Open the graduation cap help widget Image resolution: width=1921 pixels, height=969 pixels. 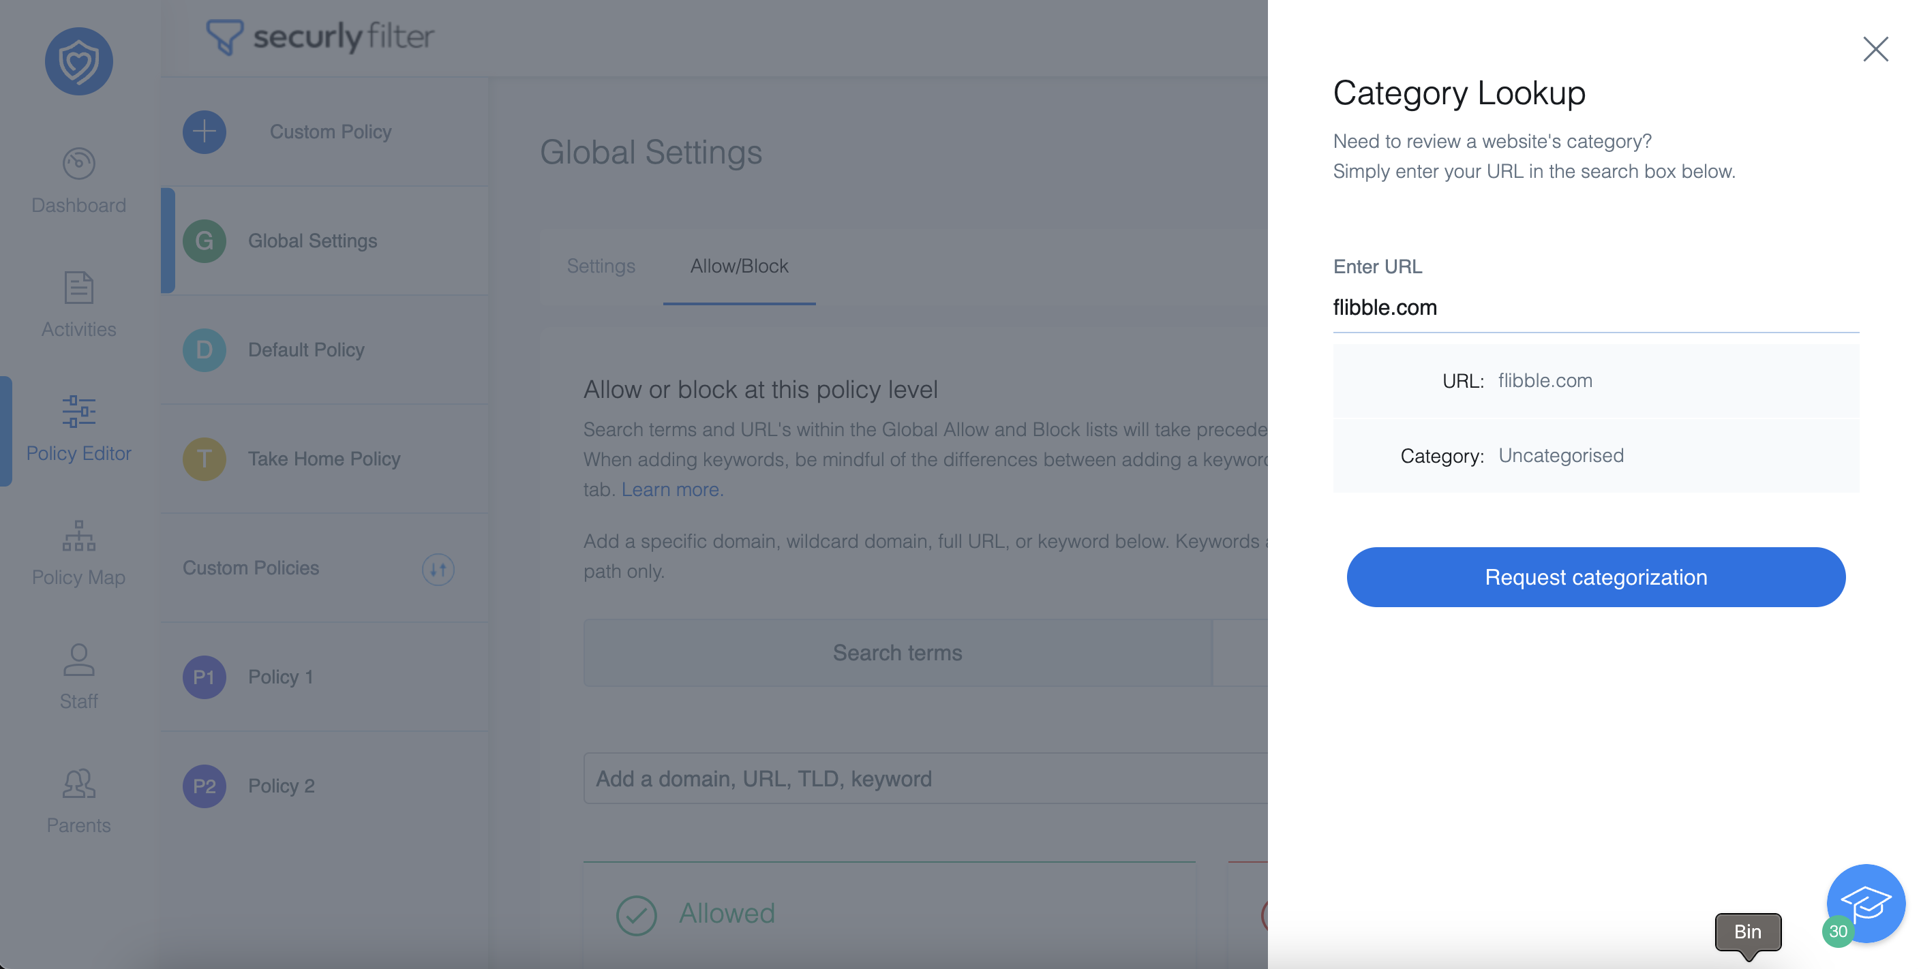[x=1866, y=904]
